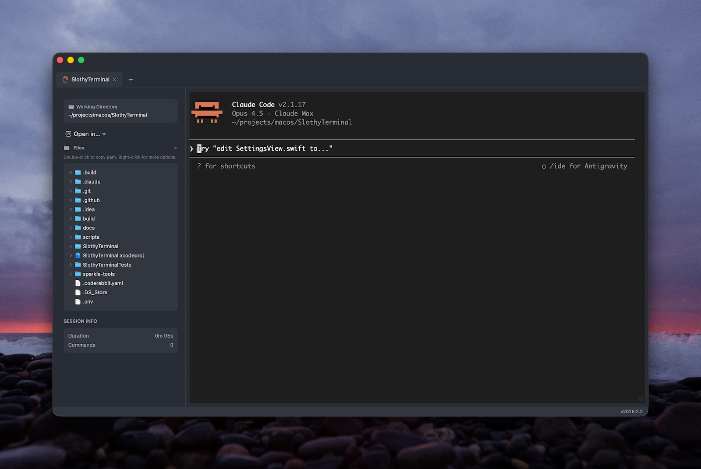Viewport: 701px width, 469px height.
Task: Click the Claude Code pixel mascot logo
Action: [x=207, y=113]
